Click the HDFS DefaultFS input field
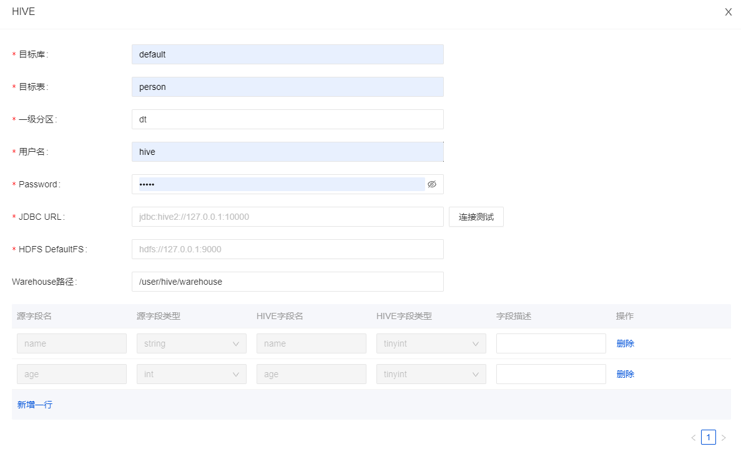 pos(287,249)
